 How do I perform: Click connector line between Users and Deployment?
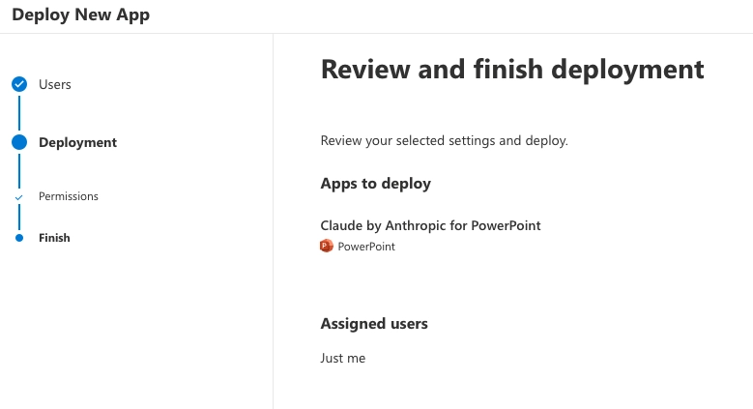19,113
